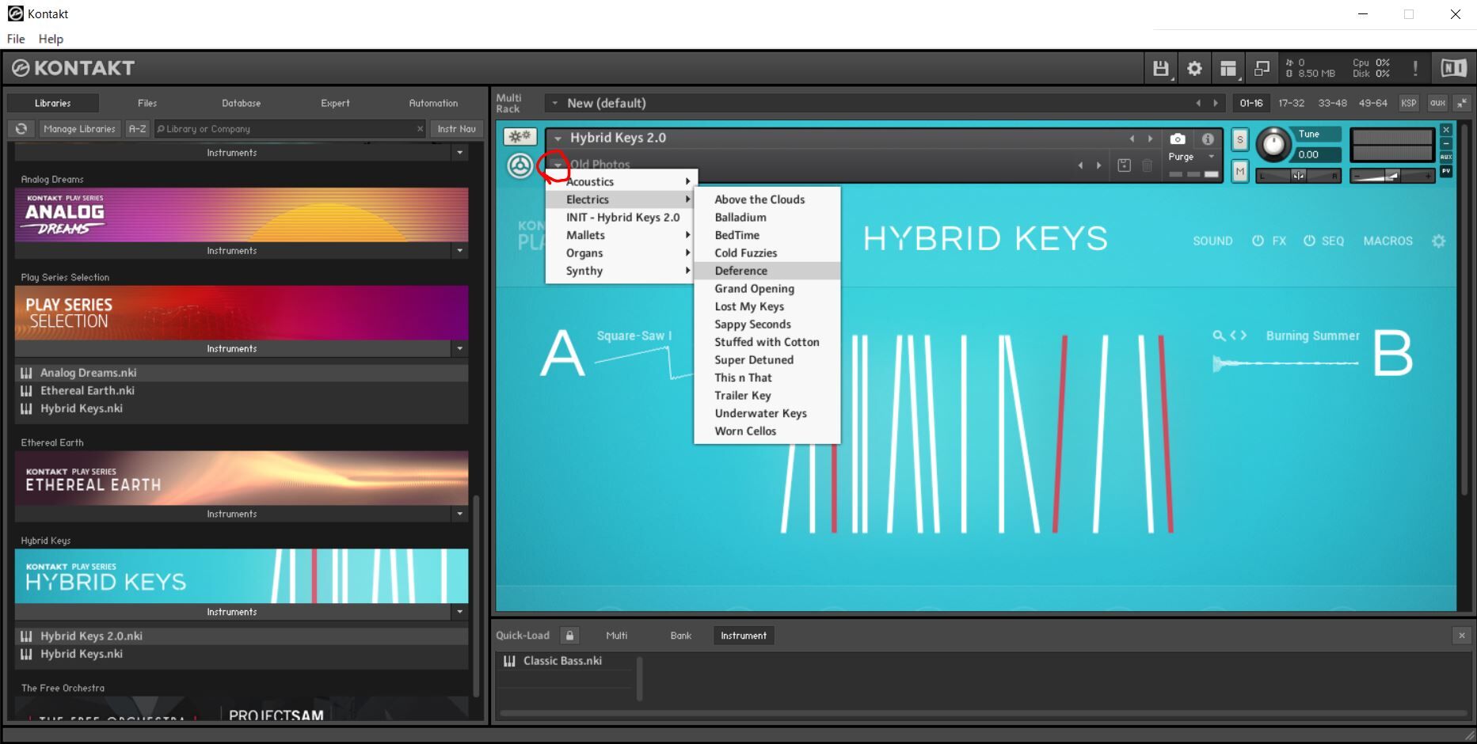Viewport: 1477px width, 744px height.
Task: Go to next snapshot arrow
Action: (1098, 165)
